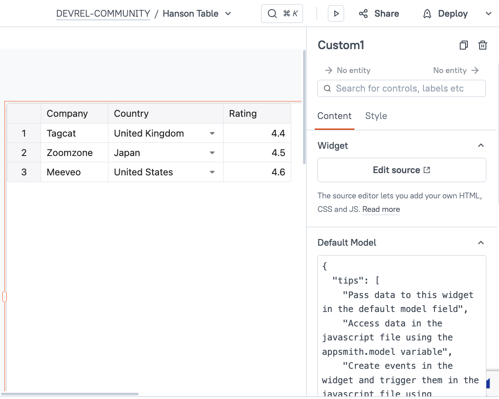Open the command search box

click(x=282, y=14)
